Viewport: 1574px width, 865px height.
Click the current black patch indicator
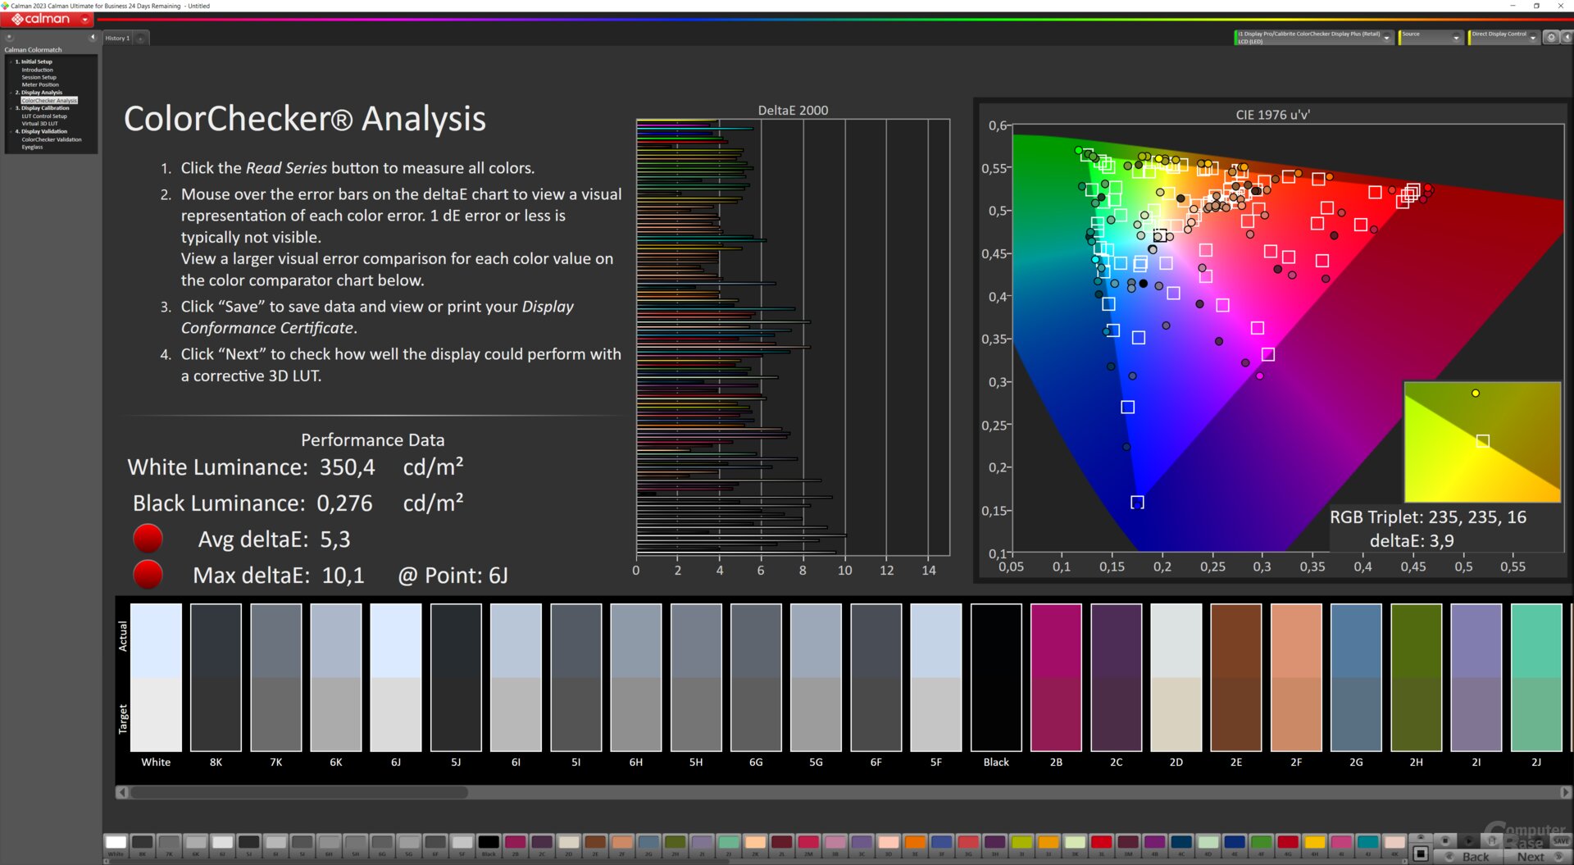[1421, 854]
